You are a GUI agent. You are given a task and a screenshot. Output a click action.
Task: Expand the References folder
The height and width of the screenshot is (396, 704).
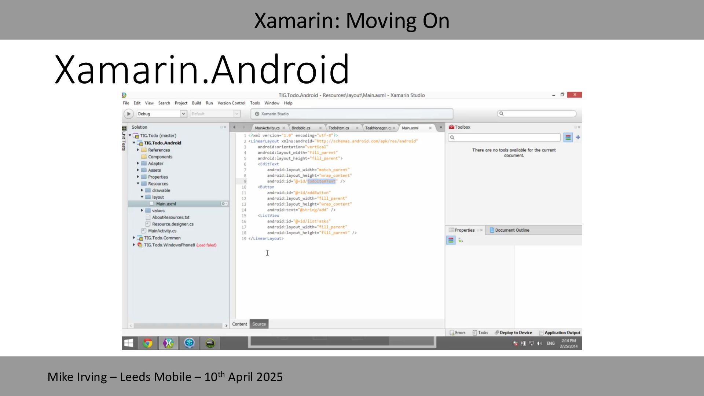coord(138,150)
